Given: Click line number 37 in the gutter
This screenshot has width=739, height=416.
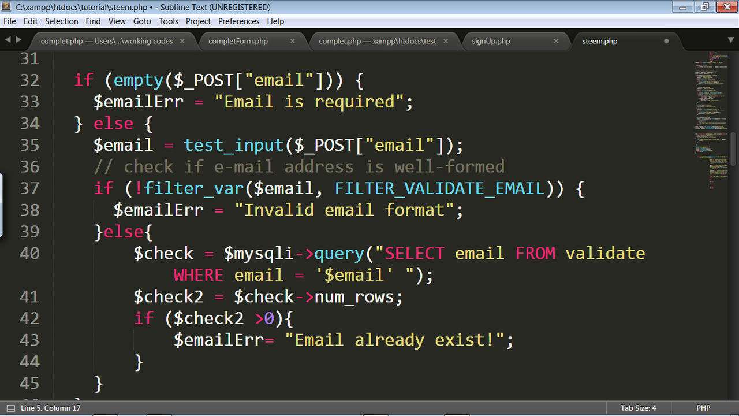Looking at the screenshot, I should pyautogui.click(x=29, y=188).
